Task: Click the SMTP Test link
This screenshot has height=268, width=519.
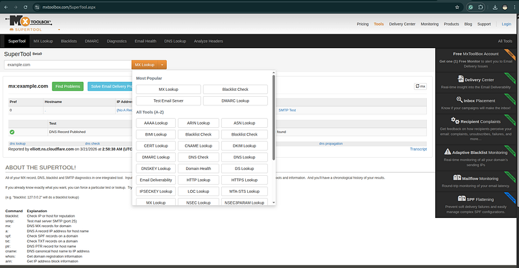Action: tap(287, 110)
